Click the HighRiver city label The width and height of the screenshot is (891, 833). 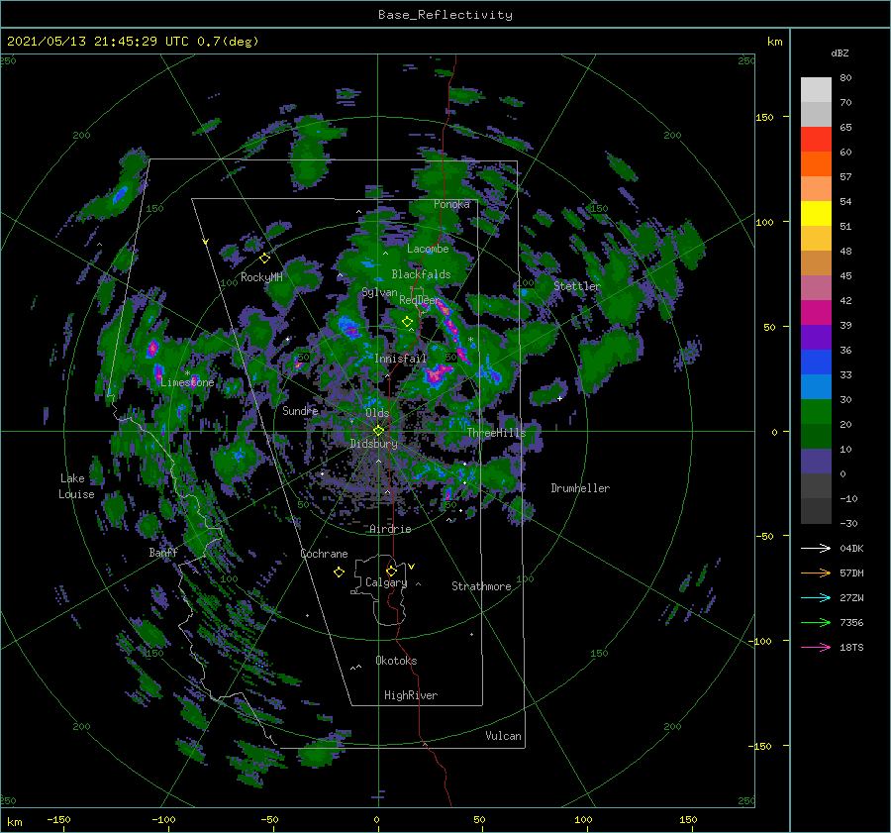pos(411,695)
